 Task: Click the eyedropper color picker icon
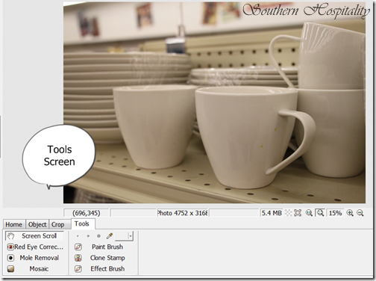[110, 235]
